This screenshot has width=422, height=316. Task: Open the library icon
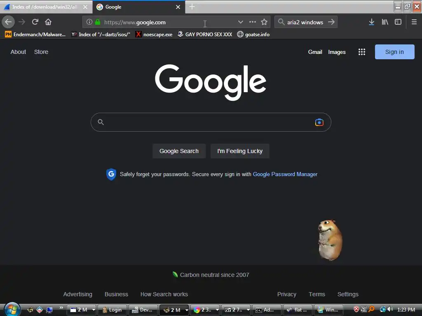[385, 22]
